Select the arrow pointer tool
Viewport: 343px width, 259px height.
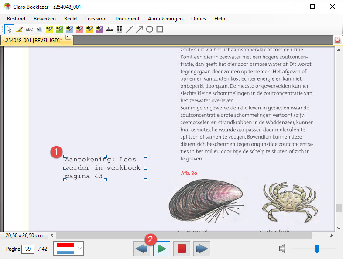[x=9, y=29]
